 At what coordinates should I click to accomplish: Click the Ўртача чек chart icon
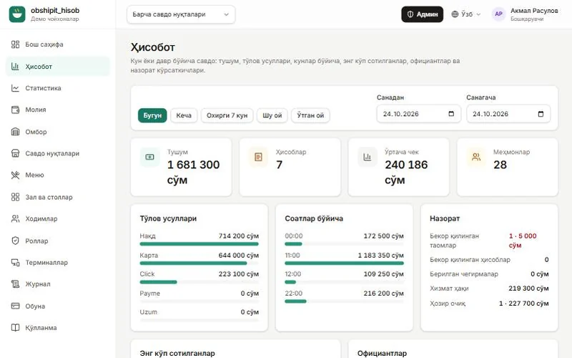pyautogui.click(x=367, y=157)
